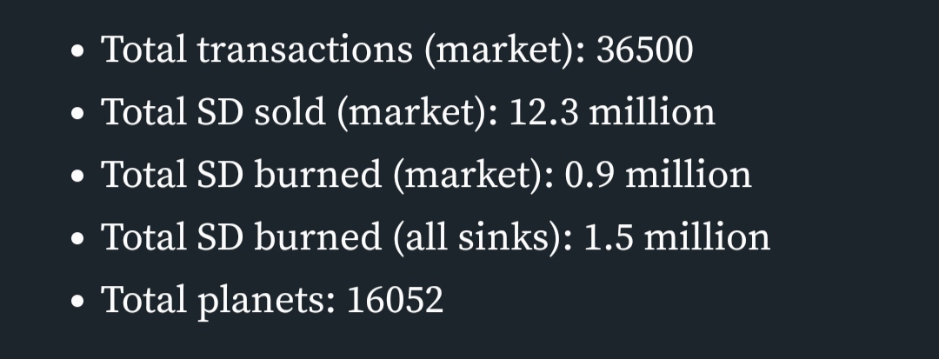Click the "Total transactions" text
The image size is (939, 359).
tap(256, 50)
